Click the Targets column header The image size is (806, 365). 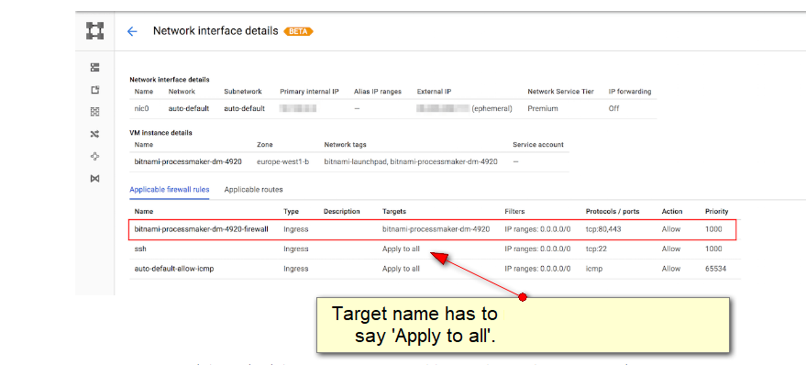(x=394, y=211)
